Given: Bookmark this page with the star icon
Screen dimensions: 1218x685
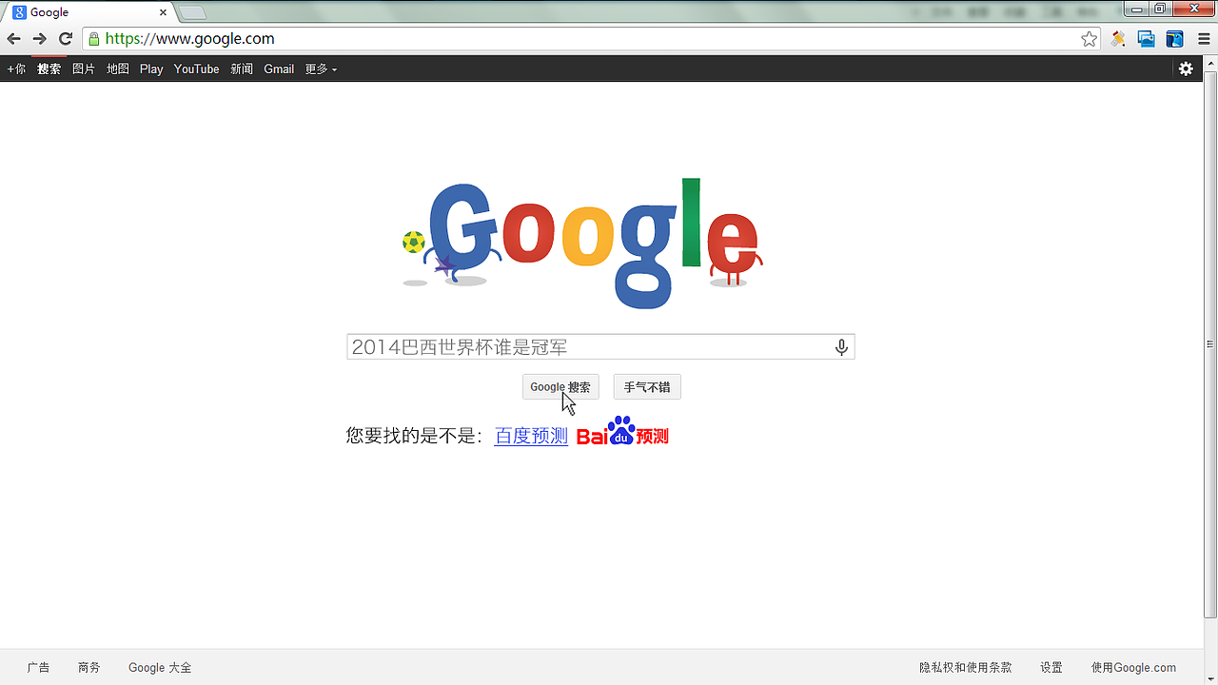Looking at the screenshot, I should pos(1090,39).
